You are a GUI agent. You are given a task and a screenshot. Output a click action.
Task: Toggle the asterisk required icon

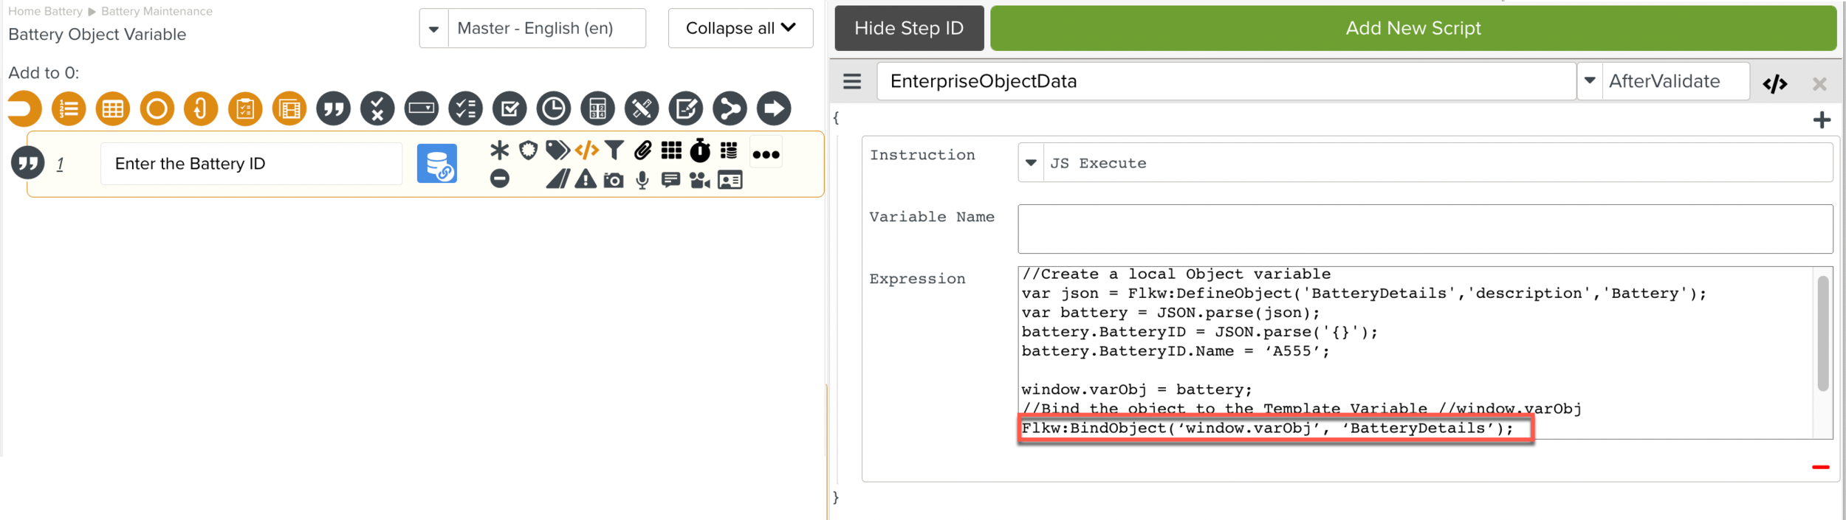point(500,150)
